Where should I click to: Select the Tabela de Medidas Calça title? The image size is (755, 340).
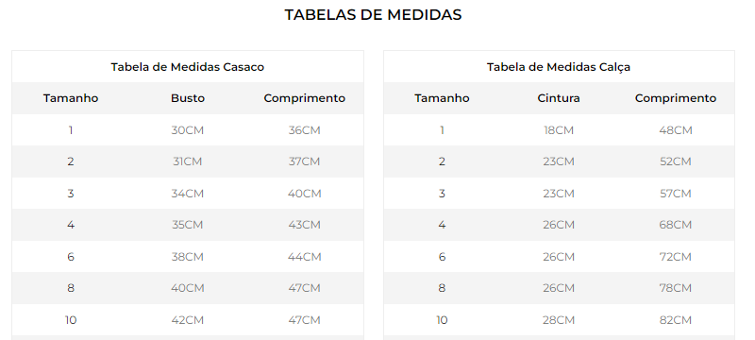(x=559, y=67)
